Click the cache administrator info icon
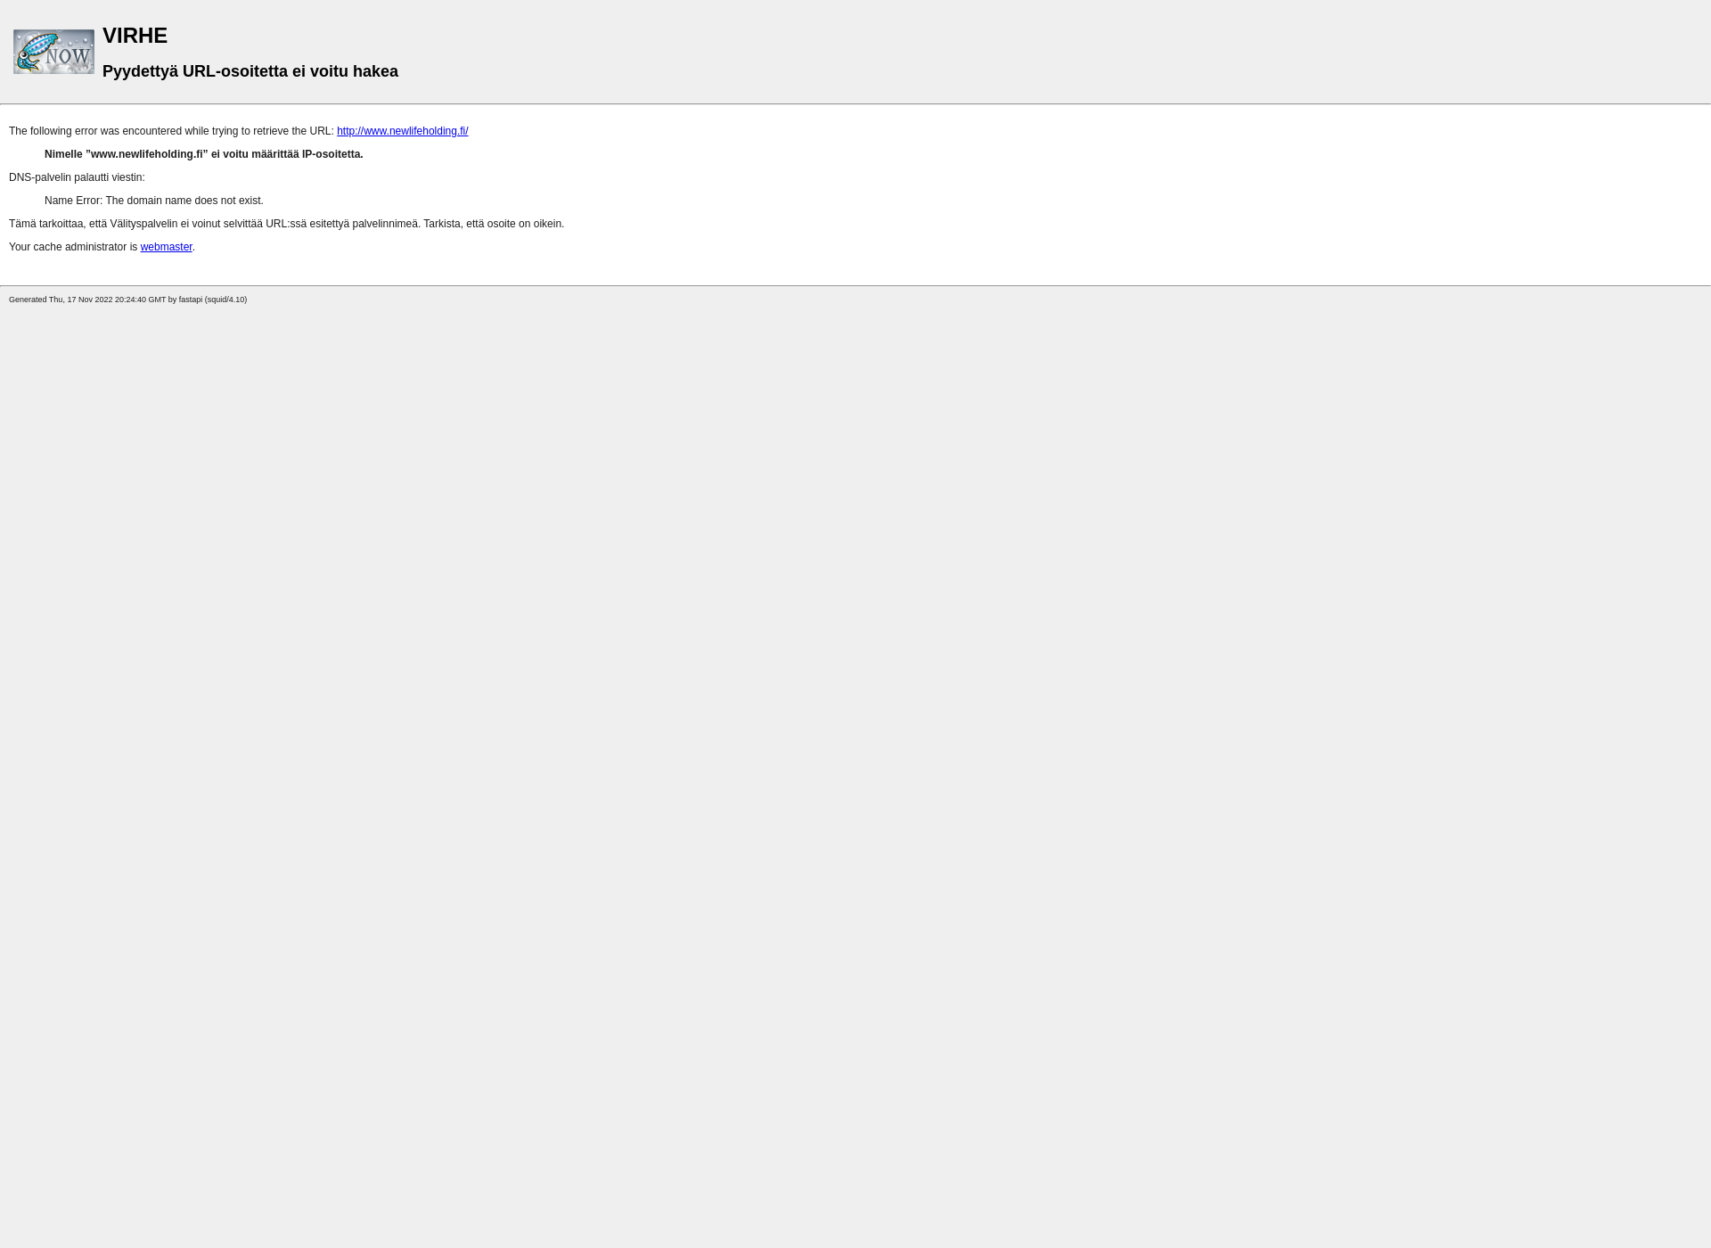The height and width of the screenshot is (1248, 1711). click(166, 246)
